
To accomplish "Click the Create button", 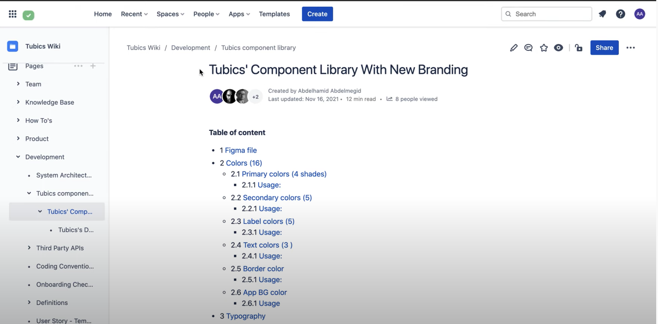I will [x=317, y=14].
